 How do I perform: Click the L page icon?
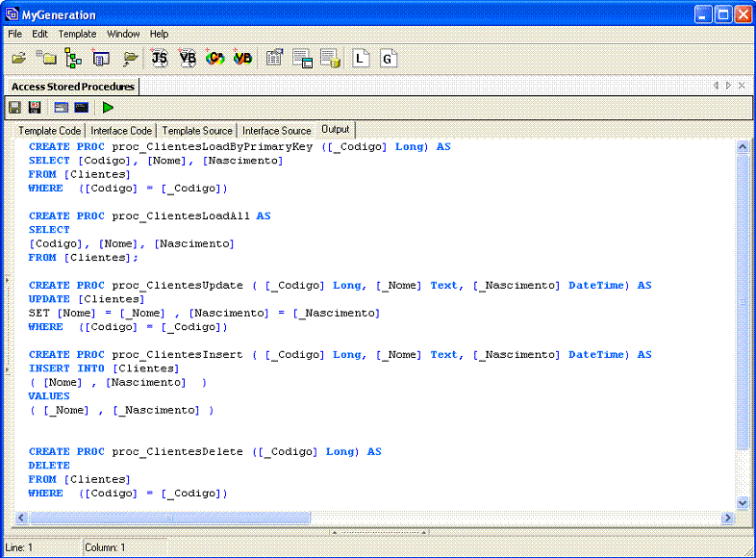tap(361, 59)
